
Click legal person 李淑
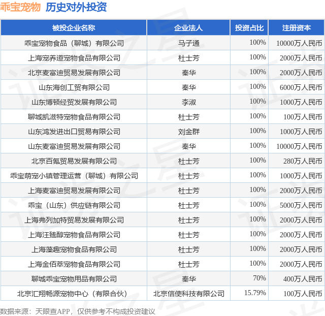click(x=188, y=102)
